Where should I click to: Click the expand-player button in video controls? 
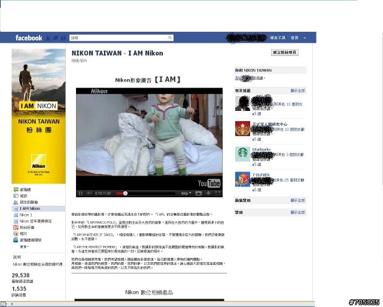coord(198,194)
